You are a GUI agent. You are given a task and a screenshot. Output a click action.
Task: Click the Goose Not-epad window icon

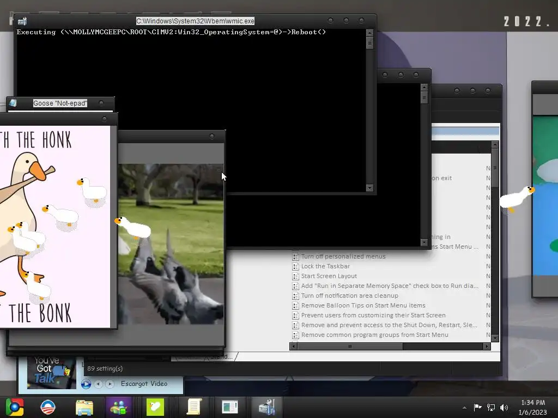coord(13,103)
